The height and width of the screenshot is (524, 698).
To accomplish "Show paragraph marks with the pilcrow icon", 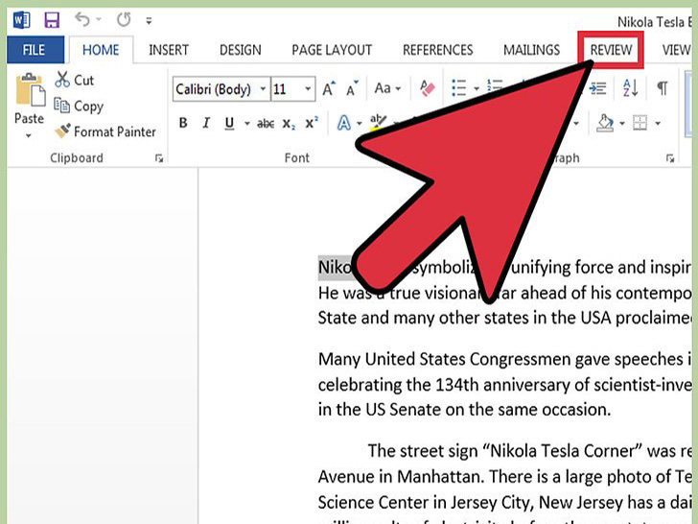I will [x=662, y=88].
